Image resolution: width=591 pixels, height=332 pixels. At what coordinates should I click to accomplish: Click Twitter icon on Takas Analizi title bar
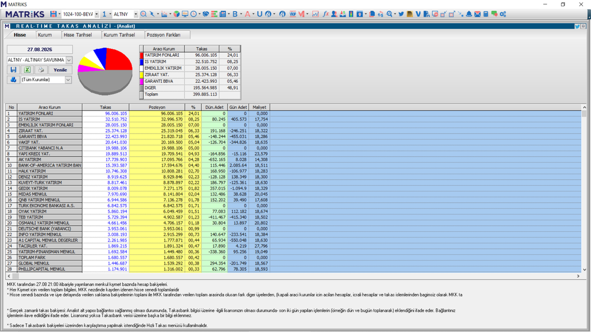point(577,26)
